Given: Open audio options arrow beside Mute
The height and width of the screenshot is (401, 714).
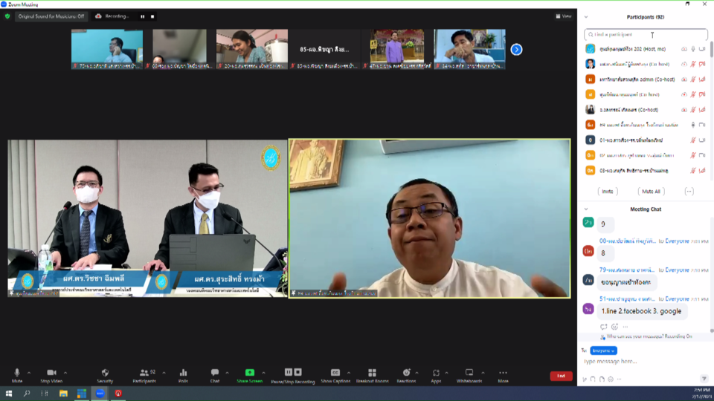Looking at the screenshot, I should 29,373.
